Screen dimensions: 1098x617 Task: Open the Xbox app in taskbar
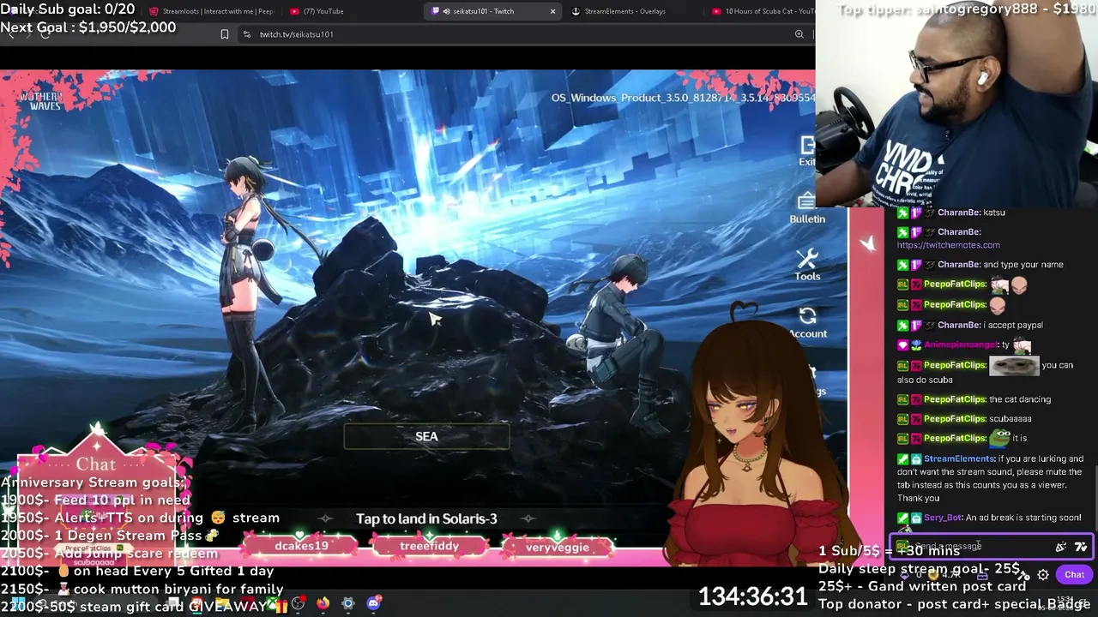273,604
